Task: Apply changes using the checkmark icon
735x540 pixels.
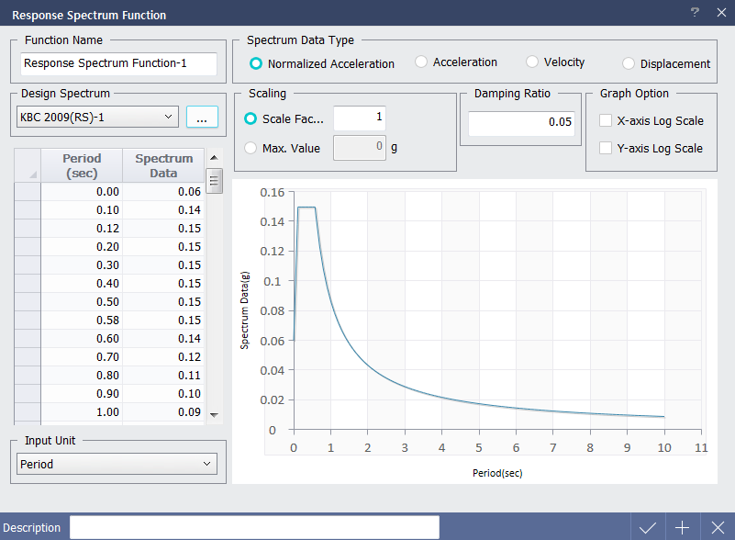Action: coord(648,527)
